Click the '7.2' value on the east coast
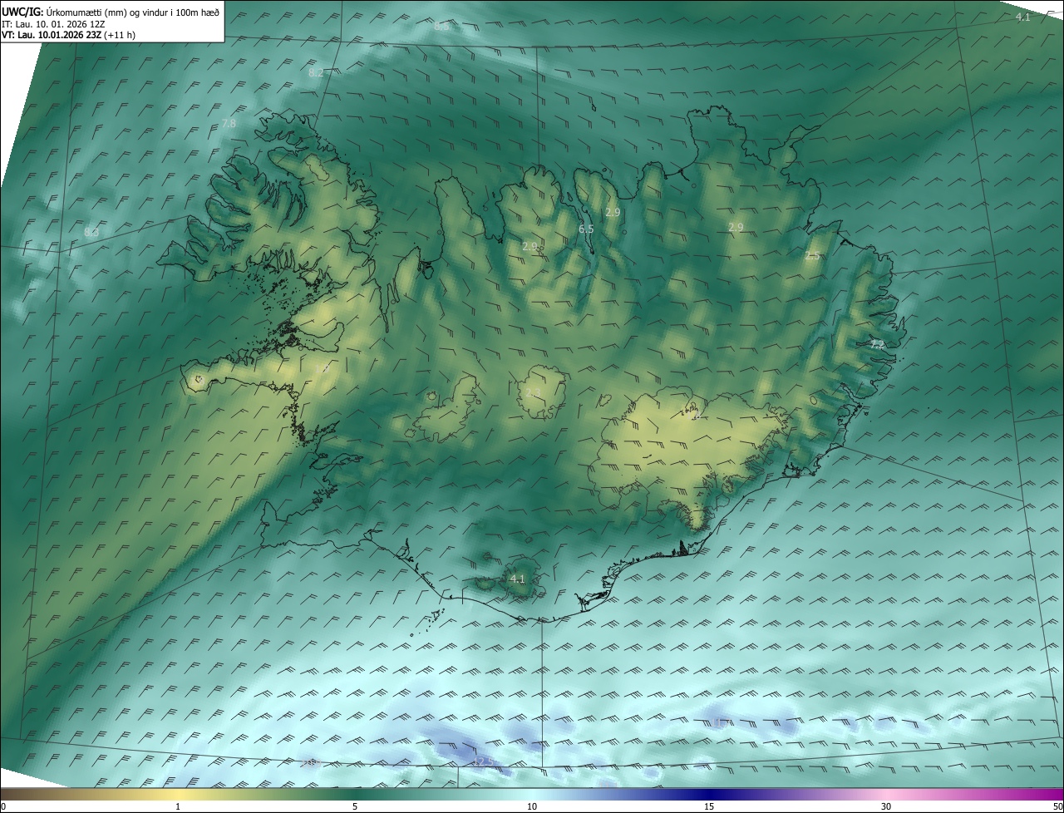1064x813 pixels. [x=877, y=343]
